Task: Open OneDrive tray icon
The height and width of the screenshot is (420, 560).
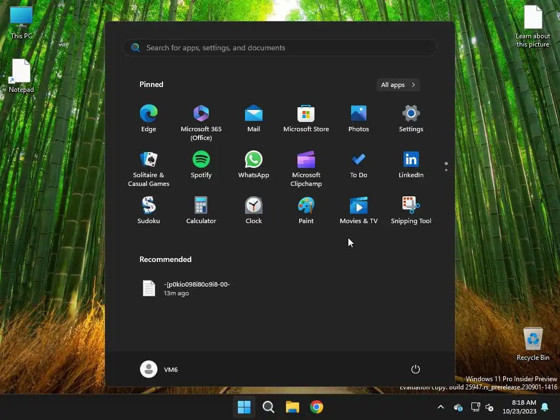Action: click(458, 407)
